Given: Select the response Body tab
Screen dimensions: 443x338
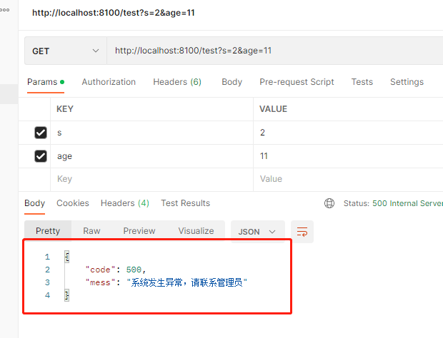Looking at the screenshot, I should point(35,203).
